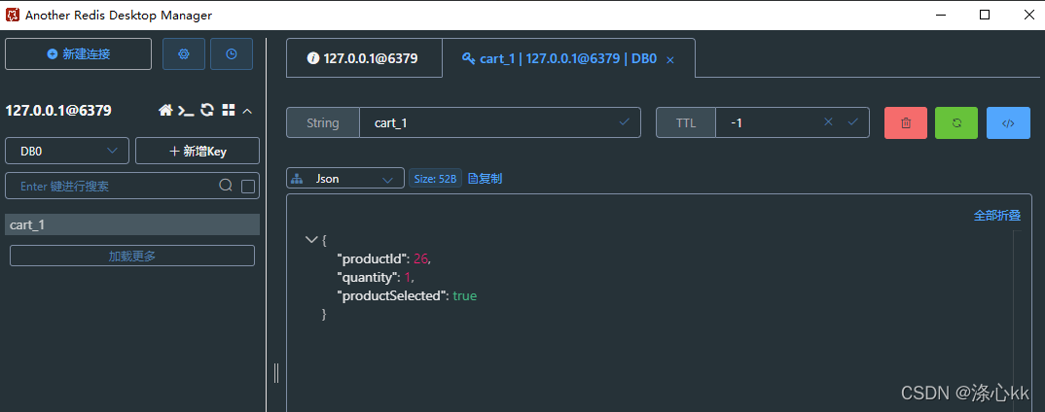This screenshot has width=1045, height=412.
Task: Select the cart_1 | 127.0.0.1@6379 | DB0 tab
Action: coord(568,58)
